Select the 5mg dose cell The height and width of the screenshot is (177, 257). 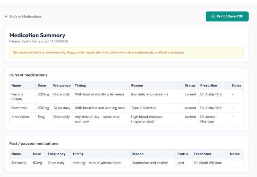click(x=43, y=119)
